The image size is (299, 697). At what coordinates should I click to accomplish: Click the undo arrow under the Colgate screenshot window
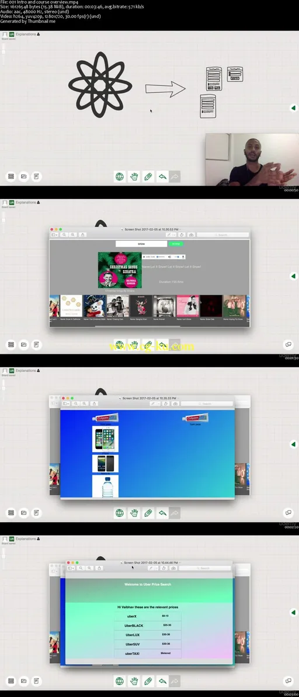(162, 513)
